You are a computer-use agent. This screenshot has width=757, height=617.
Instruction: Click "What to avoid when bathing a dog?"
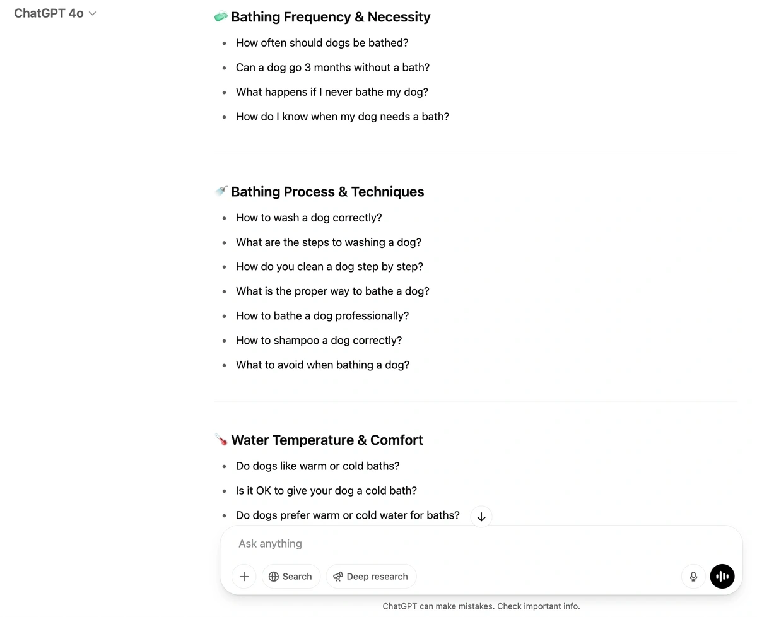(x=322, y=365)
